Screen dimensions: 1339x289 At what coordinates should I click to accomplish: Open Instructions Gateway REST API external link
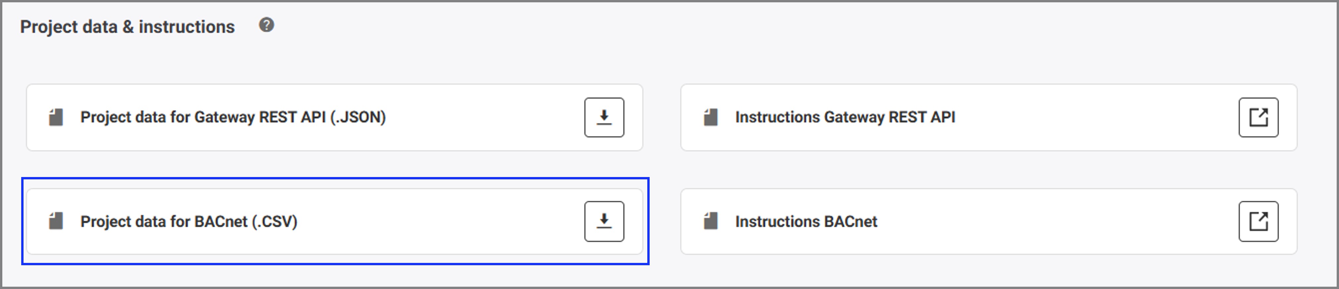point(1259,118)
